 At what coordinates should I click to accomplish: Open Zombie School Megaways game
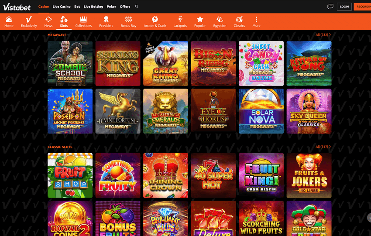70,63
